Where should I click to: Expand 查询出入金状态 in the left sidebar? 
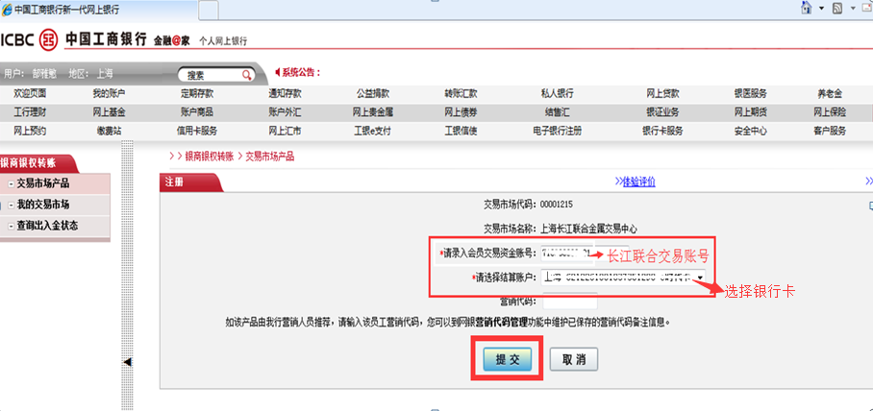point(46,226)
